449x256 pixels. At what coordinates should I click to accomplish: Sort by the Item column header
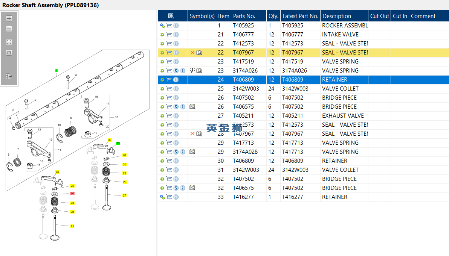pos(224,16)
